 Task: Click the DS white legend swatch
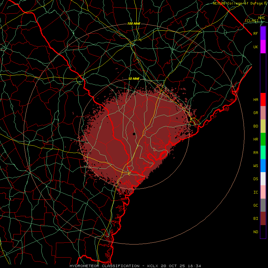(x=263, y=179)
